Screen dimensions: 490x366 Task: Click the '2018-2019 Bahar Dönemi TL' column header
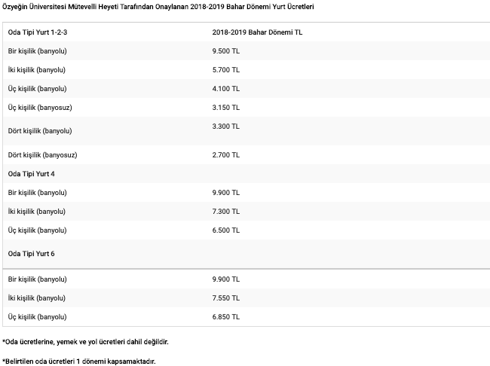pyautogui.click(x=257, y=32)
